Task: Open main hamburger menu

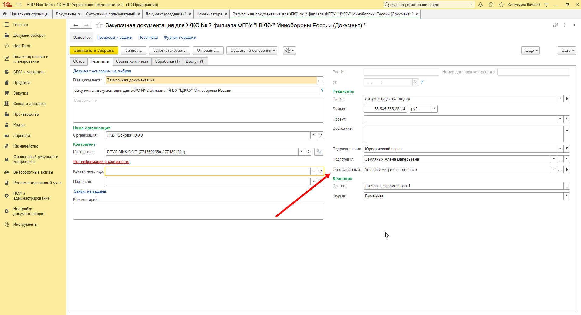Action: click(19, 5)
